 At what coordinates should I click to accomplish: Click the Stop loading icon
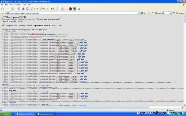click(x=19, y=9)
